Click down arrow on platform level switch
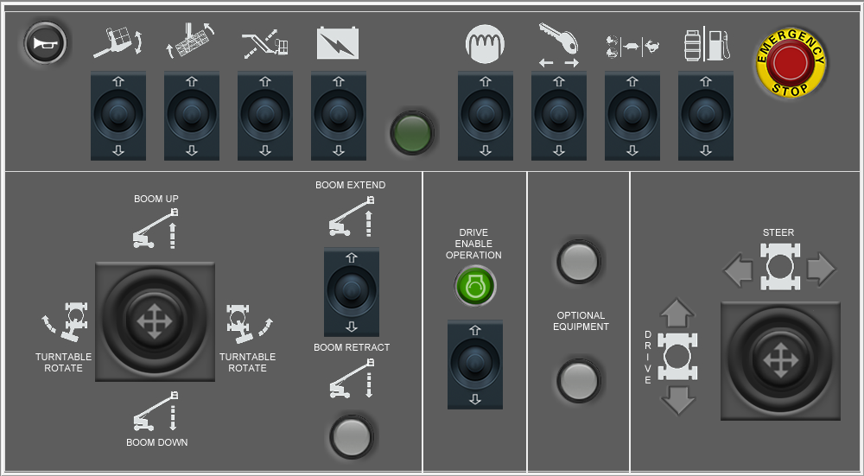Viewport: 864px width, 476px height. click(118, 150)
